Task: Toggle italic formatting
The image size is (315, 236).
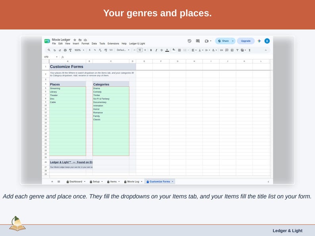Action: coord(156,50)
